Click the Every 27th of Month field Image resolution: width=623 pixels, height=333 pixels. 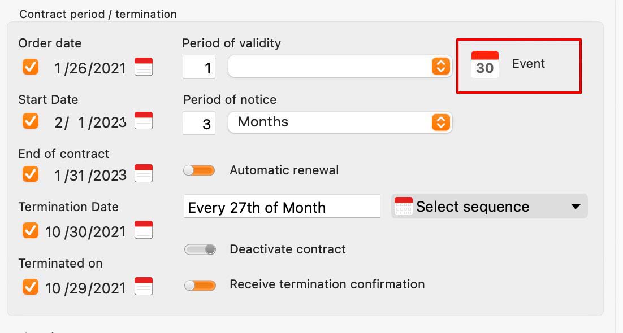[282, 207]
